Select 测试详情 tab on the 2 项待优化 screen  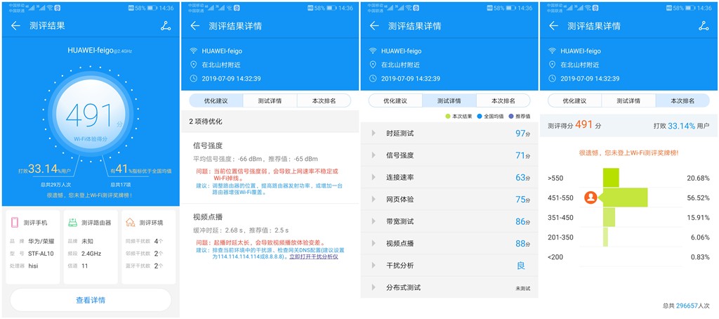pos(270,100)
